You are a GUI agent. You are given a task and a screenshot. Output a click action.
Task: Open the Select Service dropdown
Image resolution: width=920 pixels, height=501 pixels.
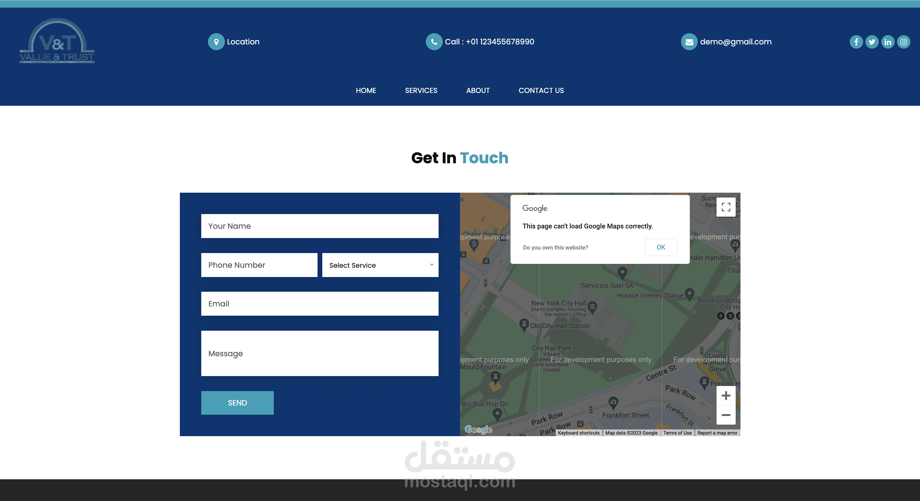click(380, 265)
